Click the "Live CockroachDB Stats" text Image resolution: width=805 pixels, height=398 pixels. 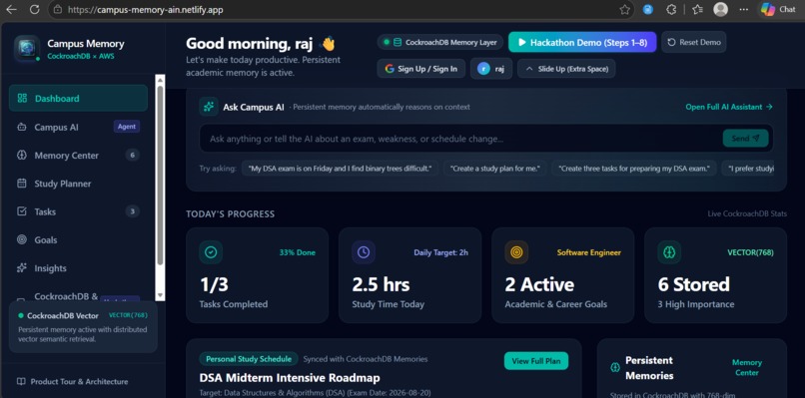(x=747, y=213)
